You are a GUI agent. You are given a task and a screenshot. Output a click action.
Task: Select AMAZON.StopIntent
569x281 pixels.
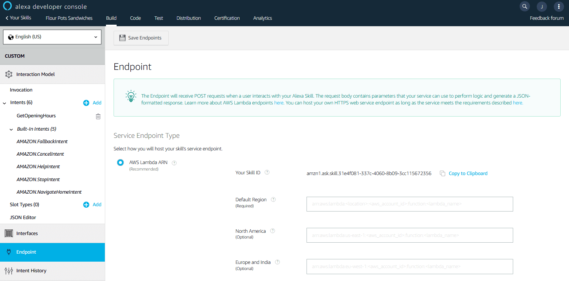tap(38, 180)
